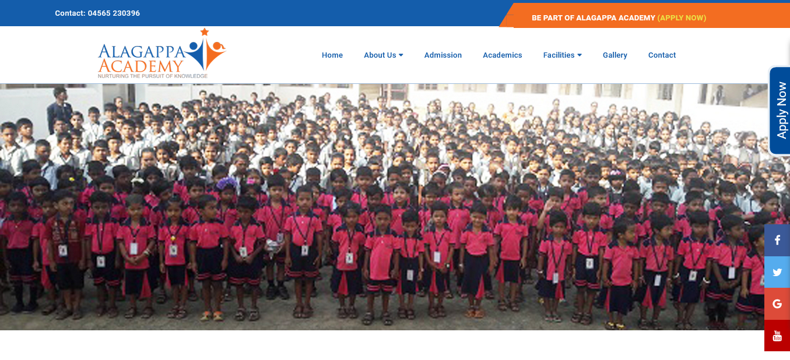Go to the Home menu item

332,55
